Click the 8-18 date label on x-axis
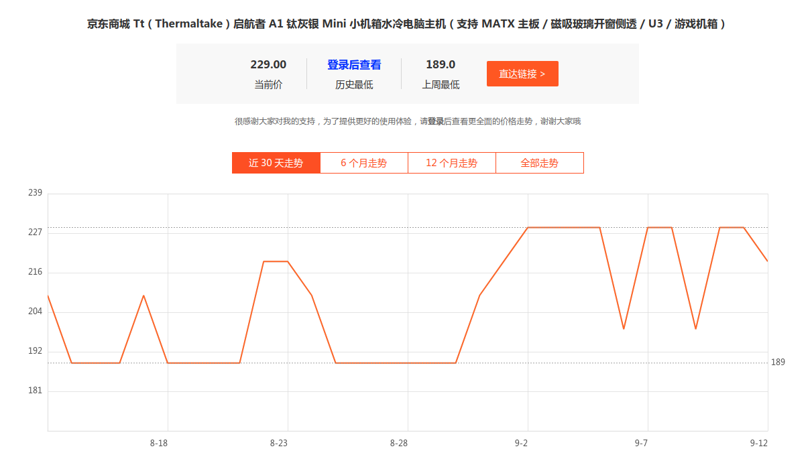Viewport: 812px width, 467px height. click(159, 443)
